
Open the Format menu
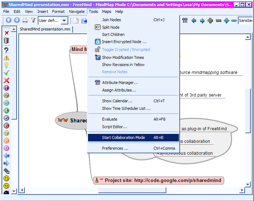click(x=58, y=11)
